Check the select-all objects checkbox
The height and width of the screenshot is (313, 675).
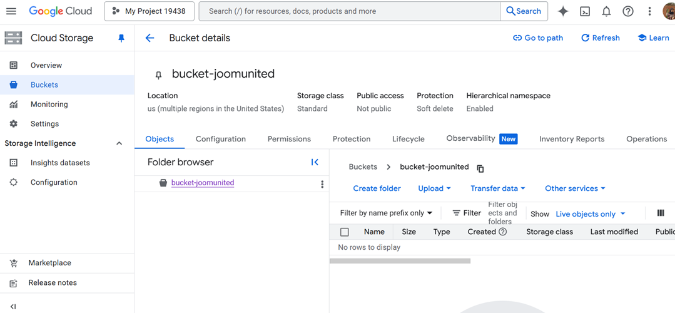pyautogui.click(x=344, y=232)
